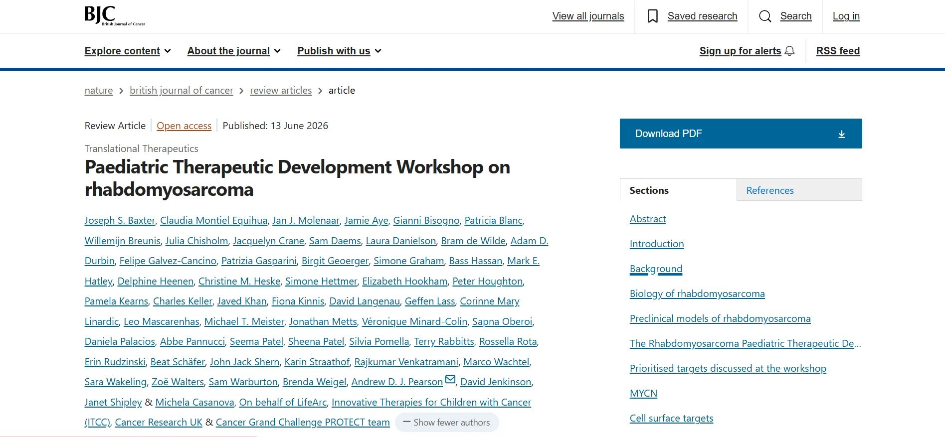Click minus icon on Show fewer authors
This screenshot has height=437, width=945.
(406, 422)
